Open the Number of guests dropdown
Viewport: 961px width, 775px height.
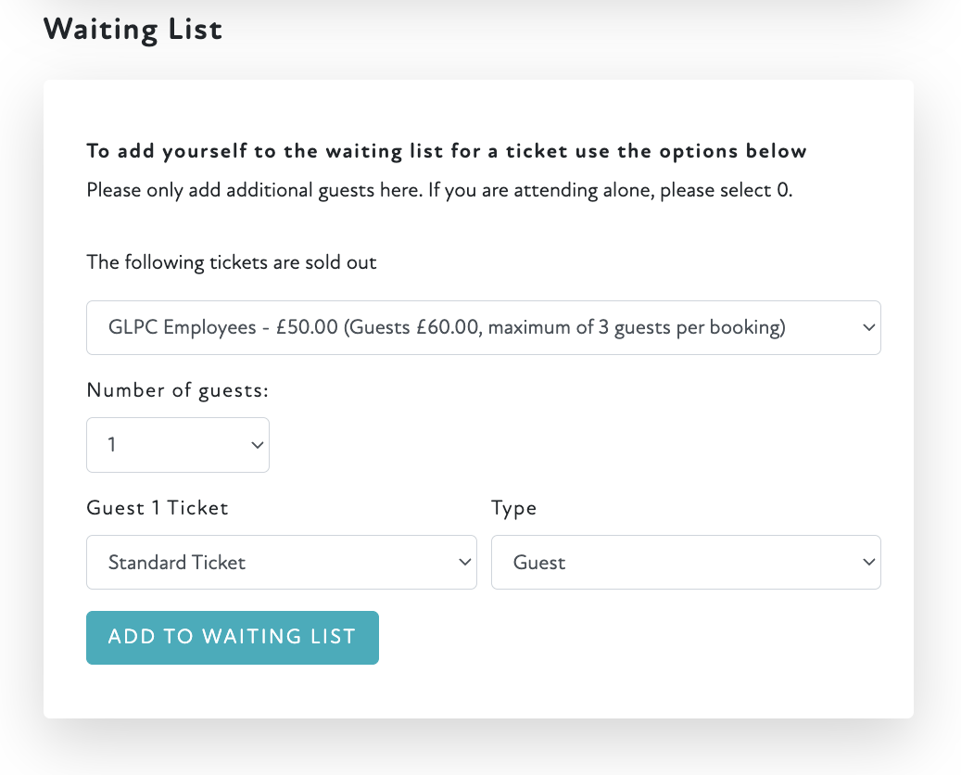pos(177,445)
